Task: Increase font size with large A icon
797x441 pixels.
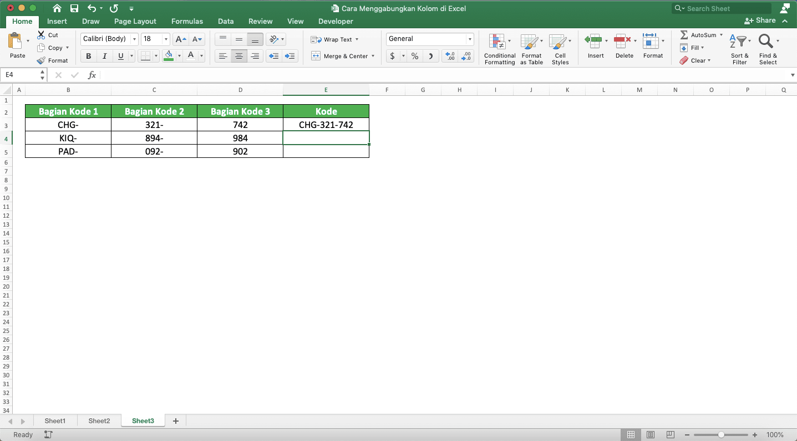Action: 180,39
